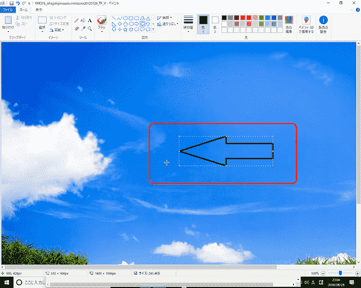Choose the Right arrow shape

click(137, 23)
